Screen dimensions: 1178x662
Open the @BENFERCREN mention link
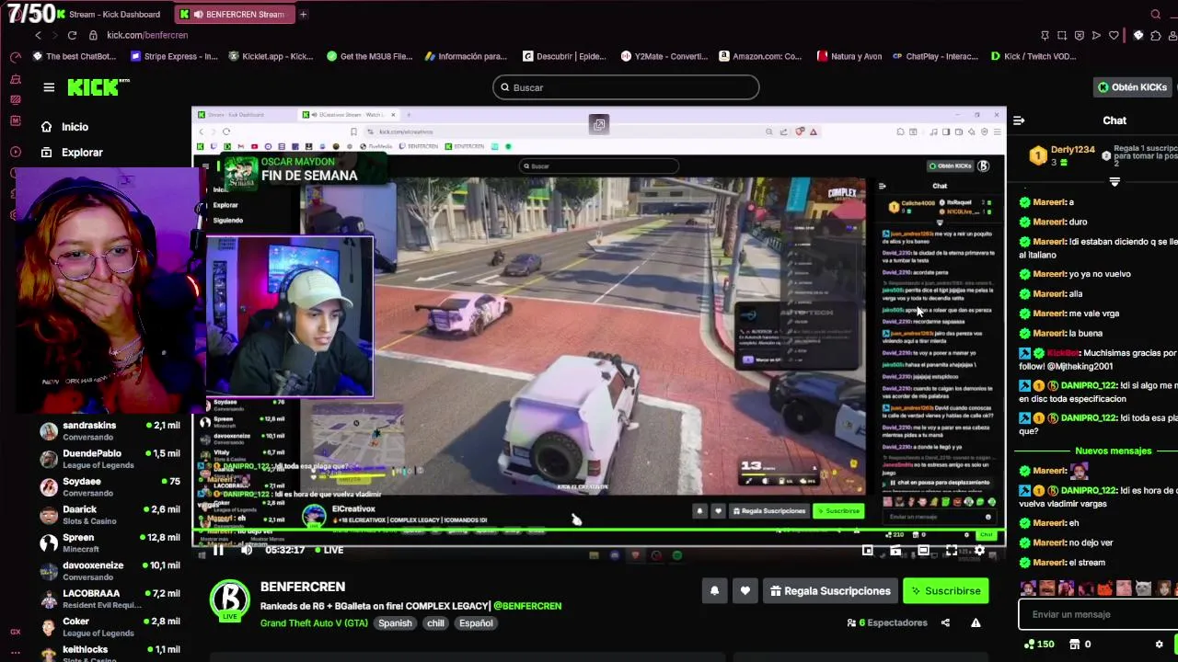coord(527,606)
